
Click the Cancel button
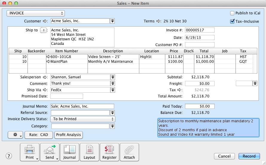(x=224, y=156)
